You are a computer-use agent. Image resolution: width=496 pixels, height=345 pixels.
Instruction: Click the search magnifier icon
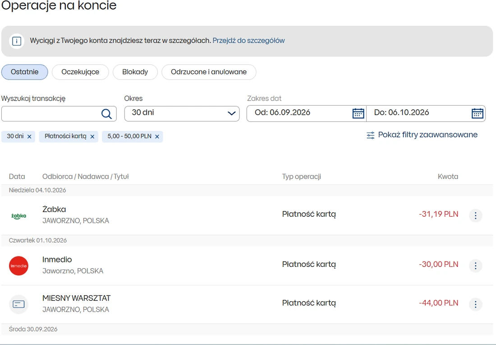(106, 114)
